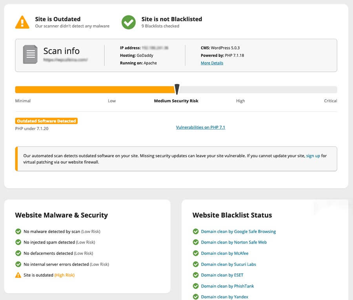Image resolution: width=353 pixels, height=300 pixels.
Task: Click green check icon for No malware detected
Action: coord(18,231)
